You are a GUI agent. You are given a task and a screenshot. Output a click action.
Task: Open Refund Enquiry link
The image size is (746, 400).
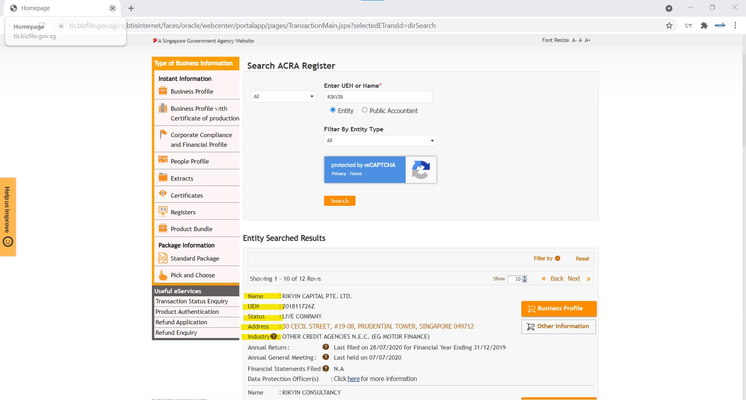[176, 332]
